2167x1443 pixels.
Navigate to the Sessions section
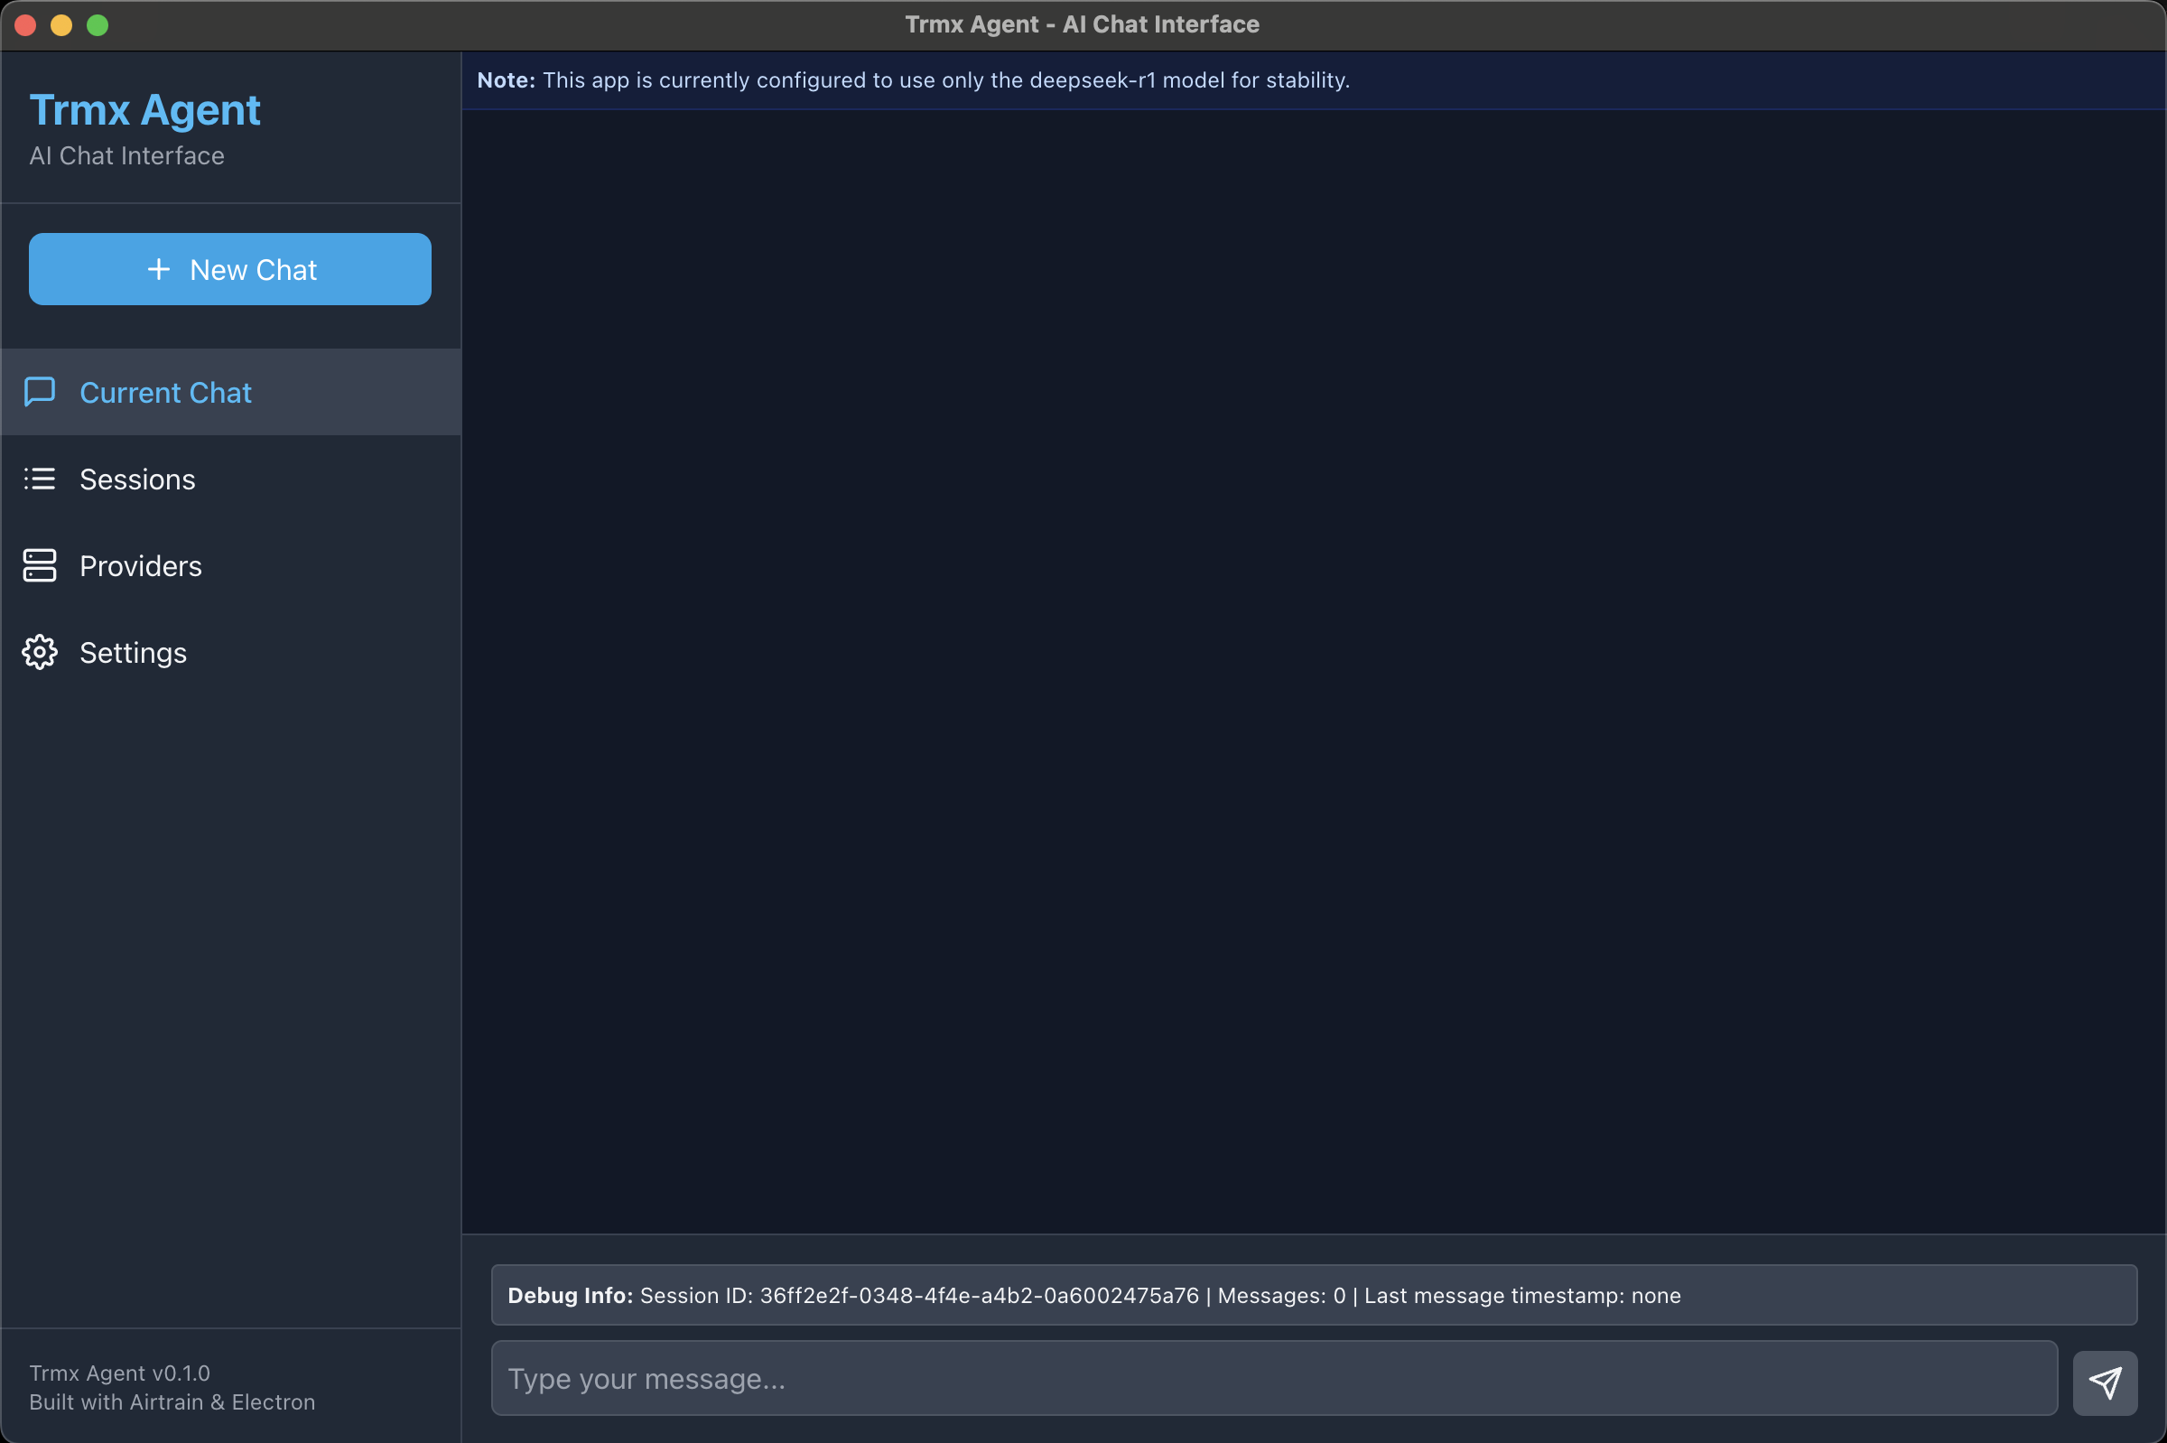pos(137,479)
